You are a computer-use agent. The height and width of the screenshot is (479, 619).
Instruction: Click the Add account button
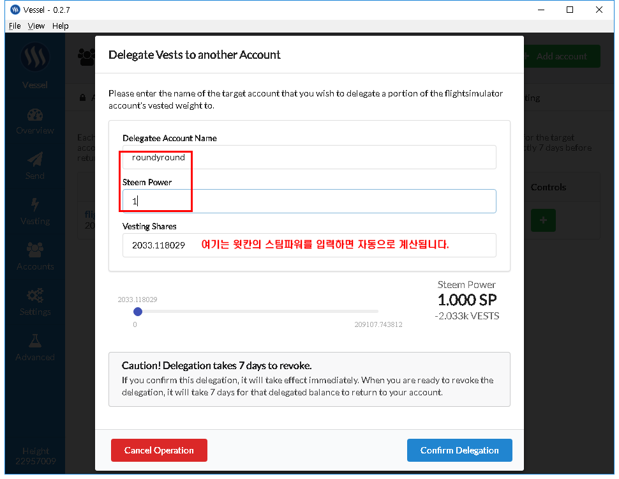pyautogui.click(x=562, y=56)
